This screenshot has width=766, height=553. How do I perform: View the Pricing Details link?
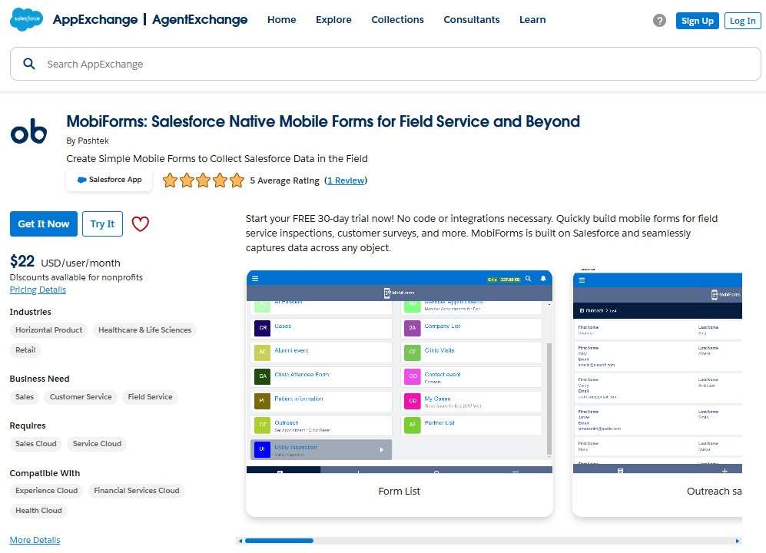(x=38, y=290)
